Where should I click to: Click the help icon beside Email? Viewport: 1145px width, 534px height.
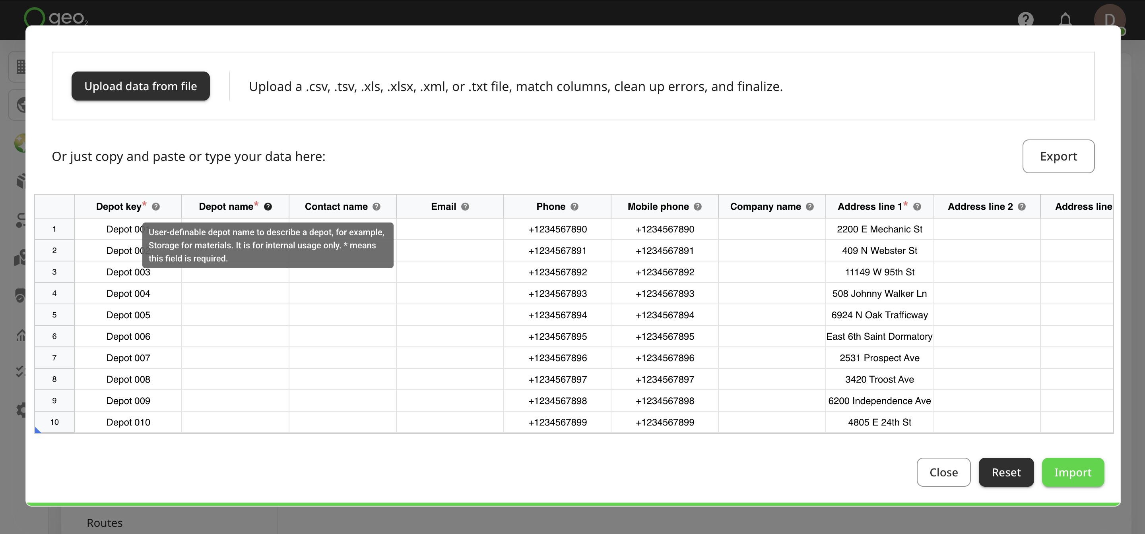pyautogui.click(x=465, y=207)
